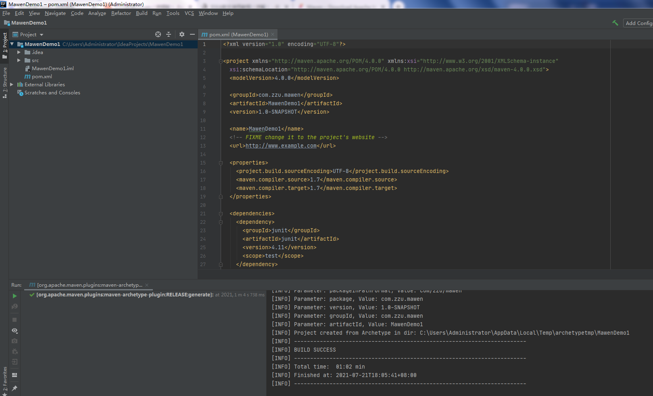This screenshot has width=653, height=396.
Task: Click the Locate/Select Opened File icon
Action: coord(158,34)
